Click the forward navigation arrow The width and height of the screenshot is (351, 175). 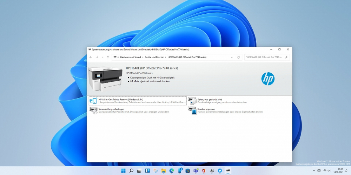coord(97,57)
